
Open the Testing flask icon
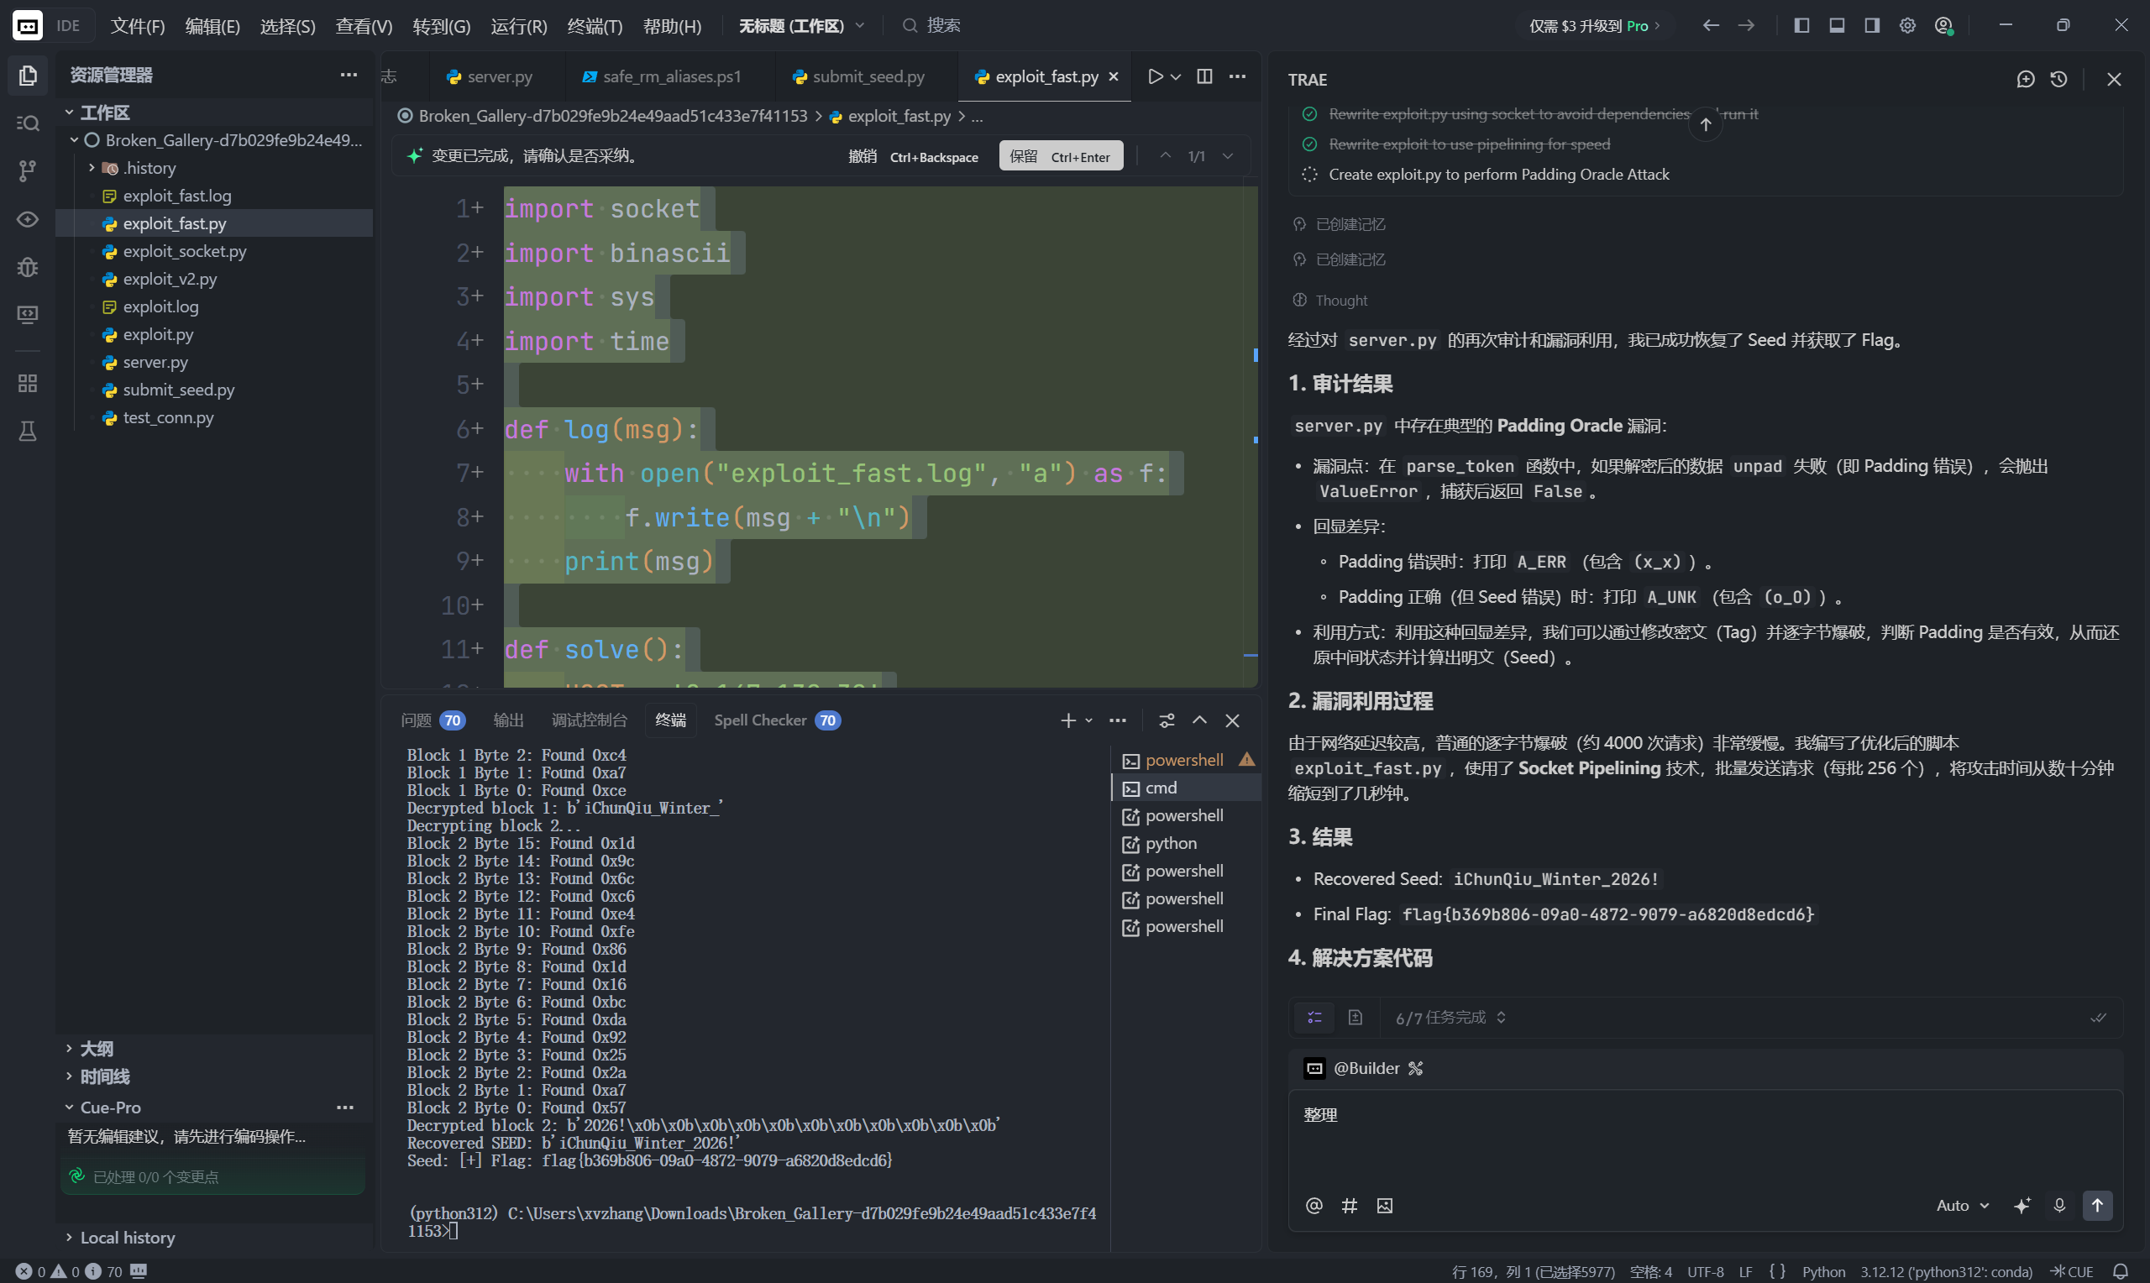click(x=28, y=431)
